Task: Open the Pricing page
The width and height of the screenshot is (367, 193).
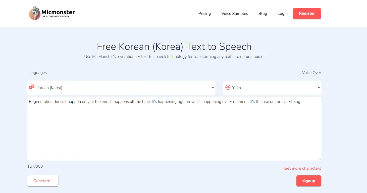Action: pyautogui.click(x=204, y=14)
